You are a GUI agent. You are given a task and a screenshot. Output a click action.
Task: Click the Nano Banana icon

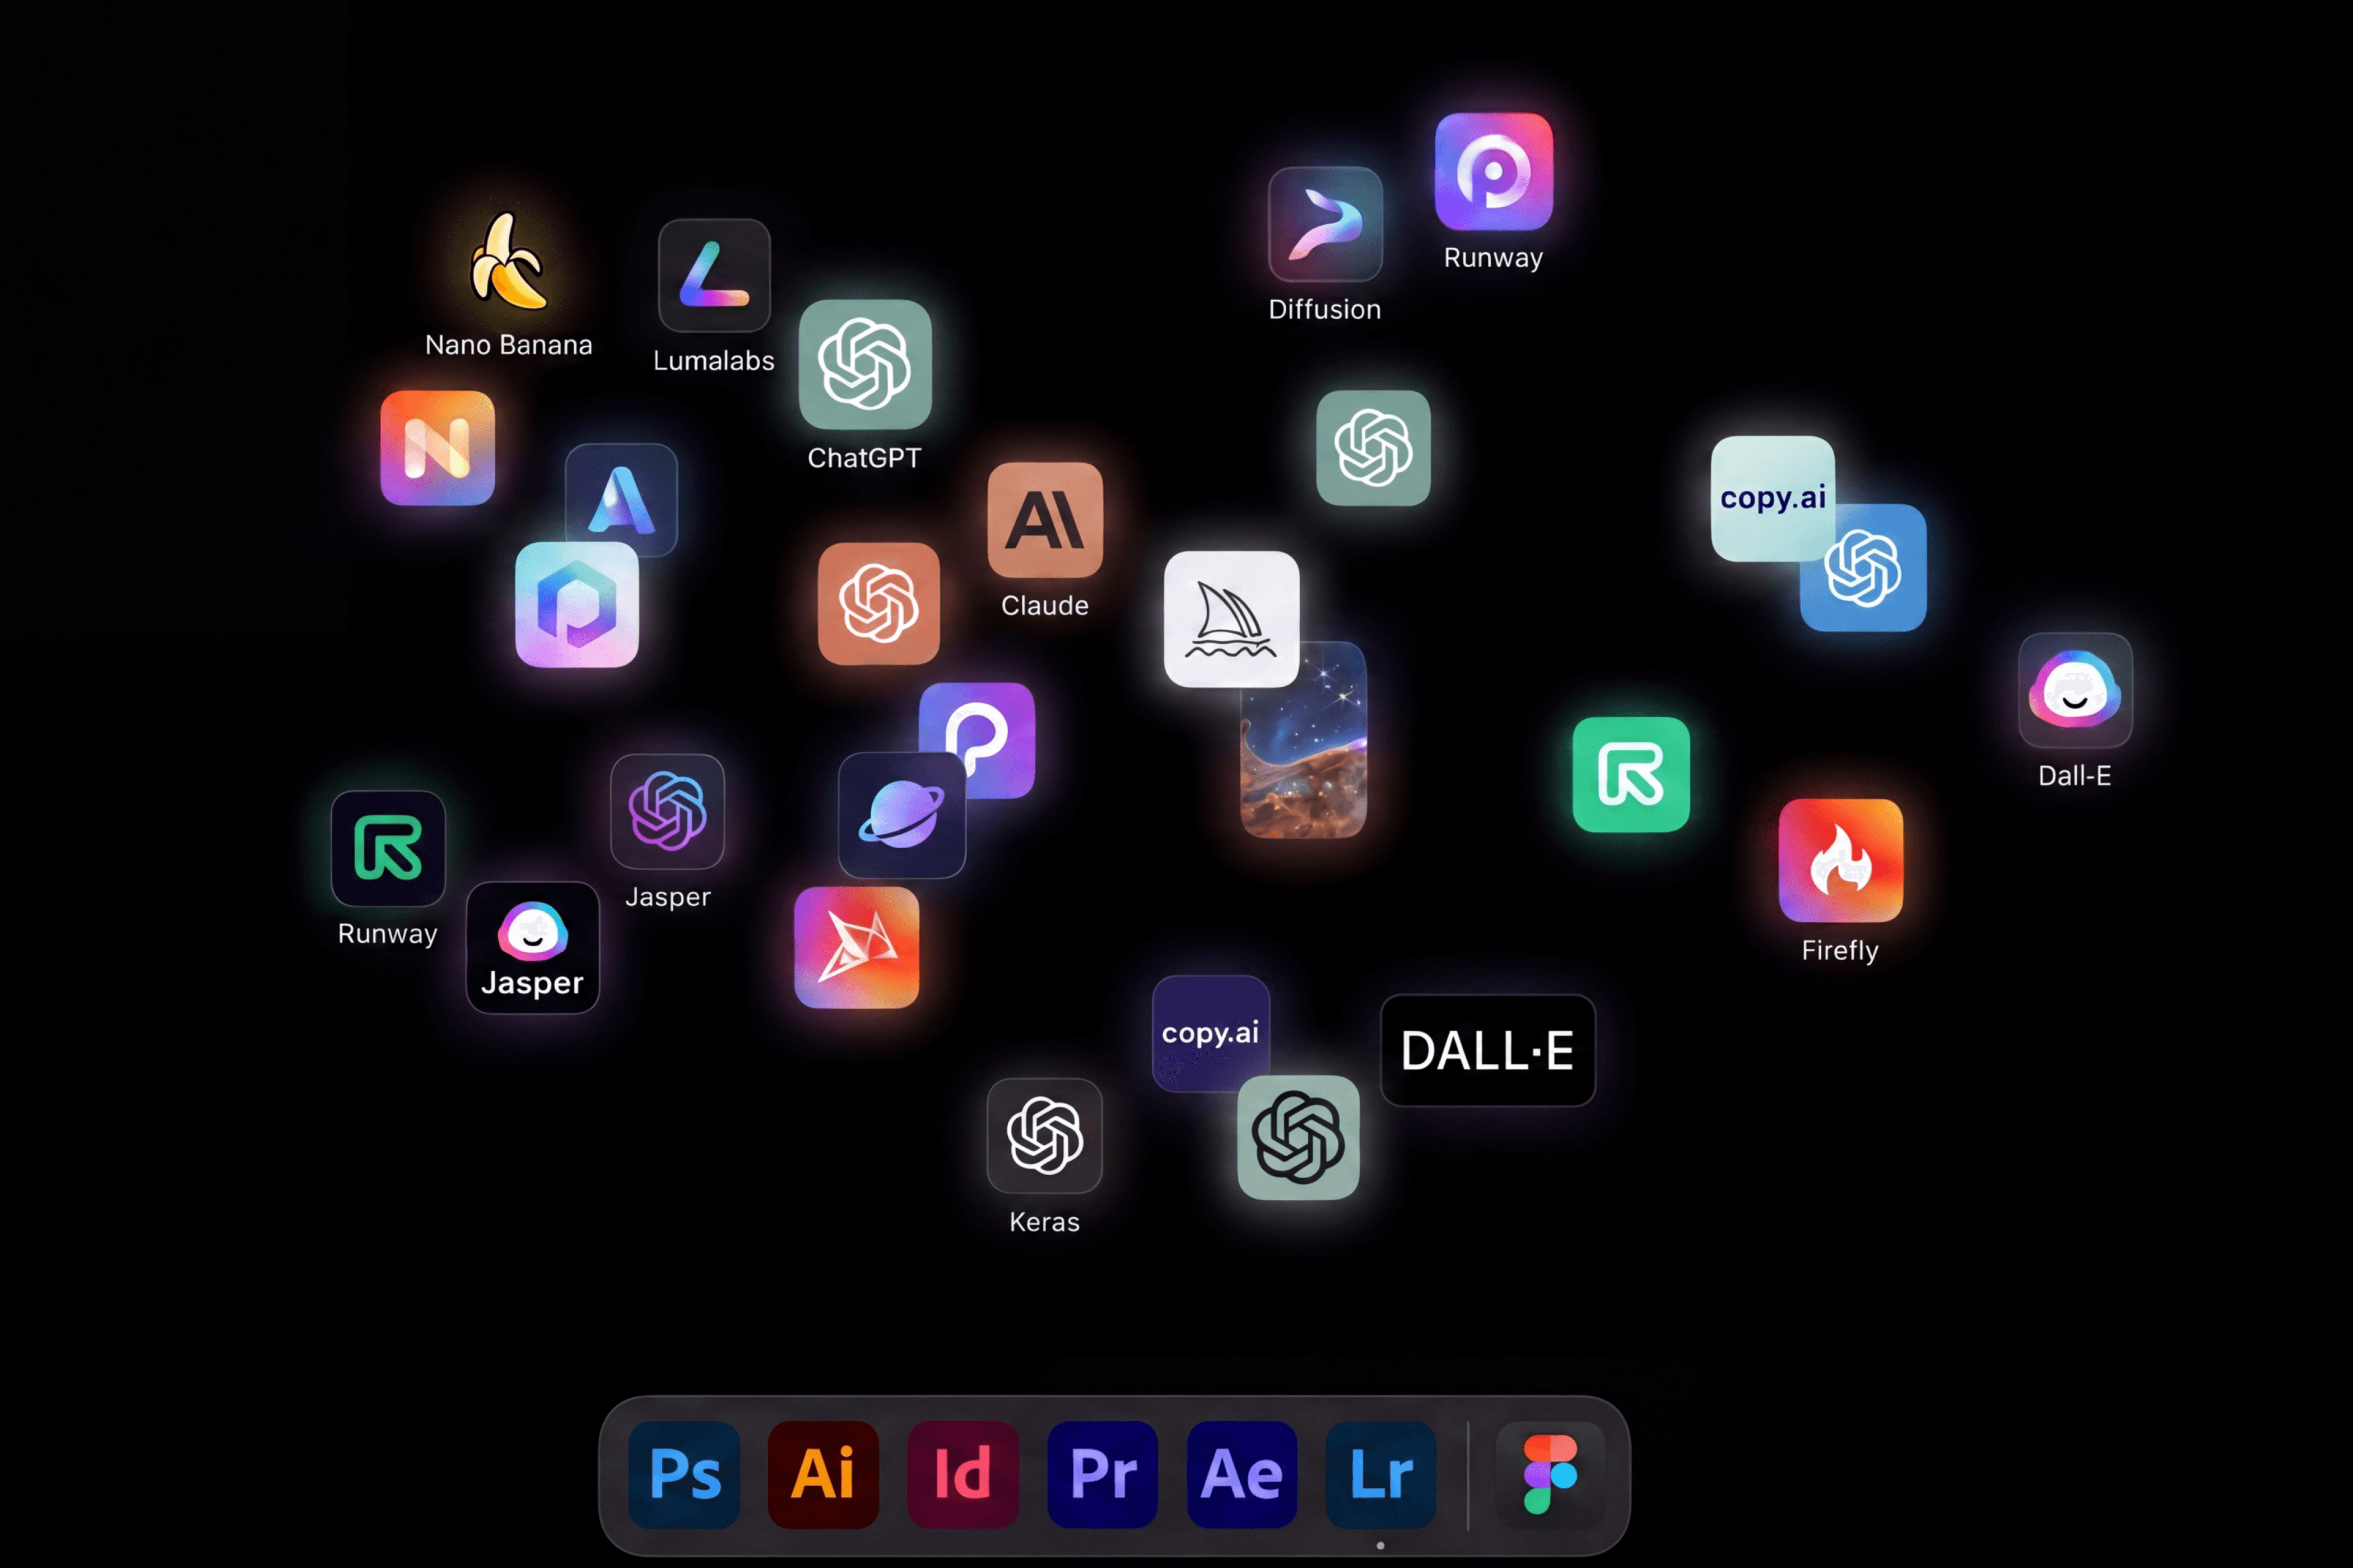(508, 262)
